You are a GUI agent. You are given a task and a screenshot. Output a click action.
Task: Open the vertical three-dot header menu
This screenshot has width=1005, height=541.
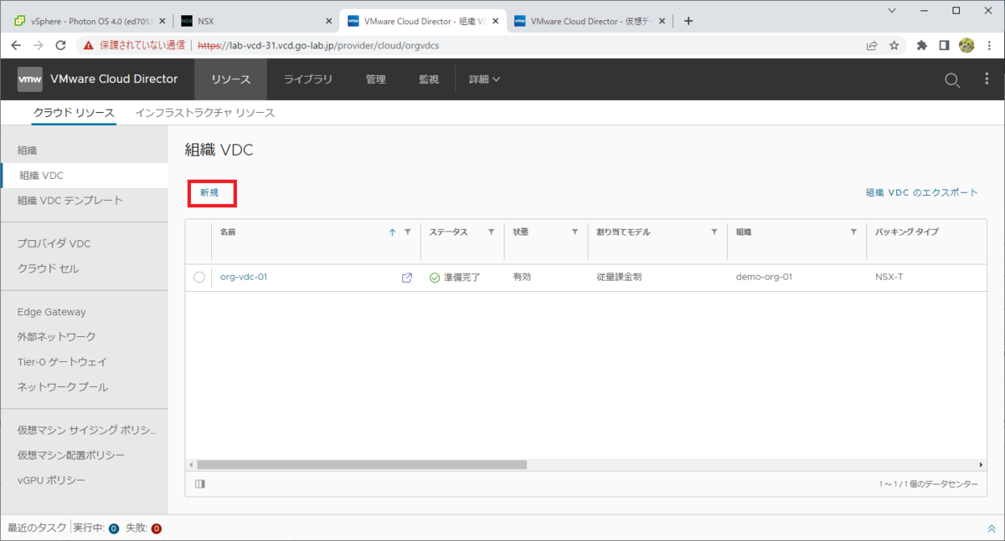pyautogui.click(x=988, y=80)
